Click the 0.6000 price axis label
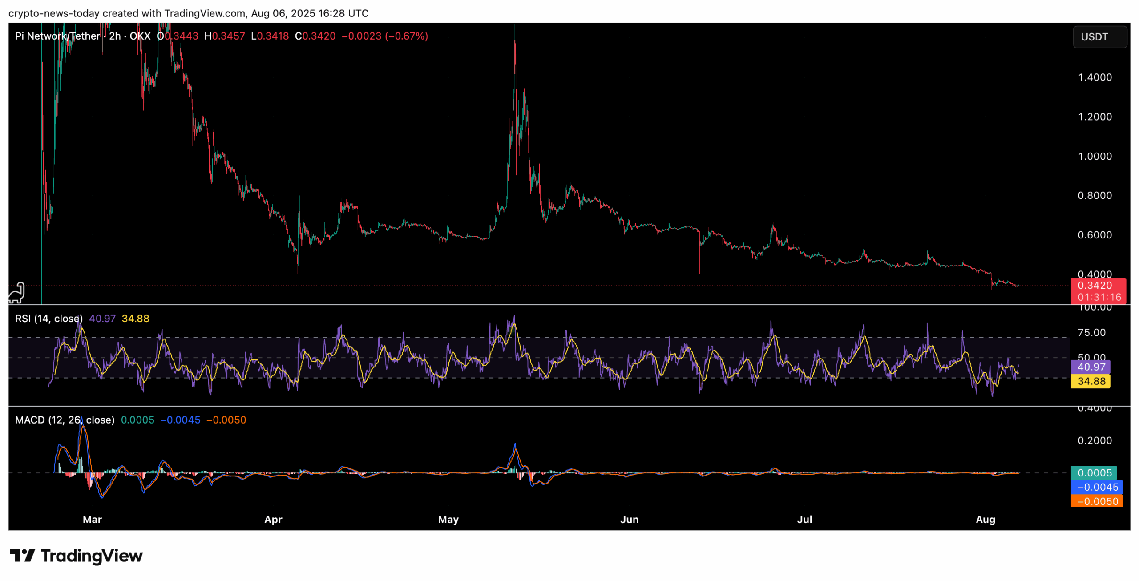Viewport: 1139px width, 581px height. pyautogui.click(x=1095, y=235)
